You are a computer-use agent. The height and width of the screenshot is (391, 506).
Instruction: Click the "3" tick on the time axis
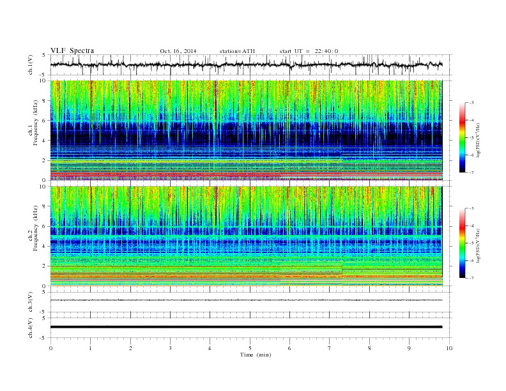pyautogui.click(x=170, y=348)
